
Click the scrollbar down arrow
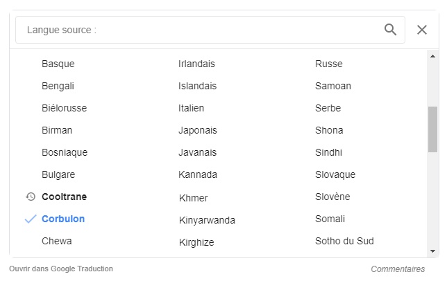(432, 251)
